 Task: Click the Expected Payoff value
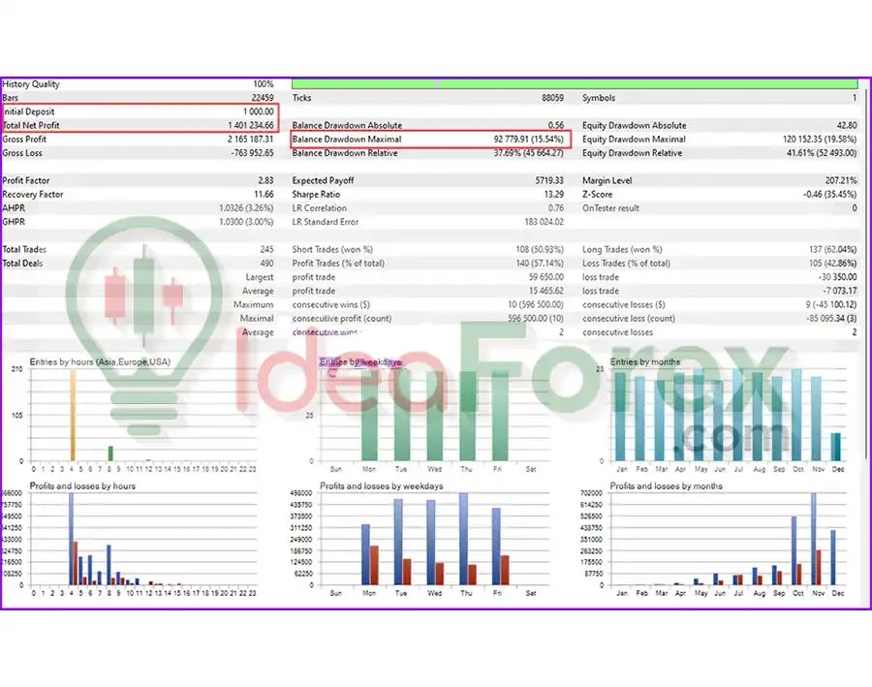tap(548, 181)
